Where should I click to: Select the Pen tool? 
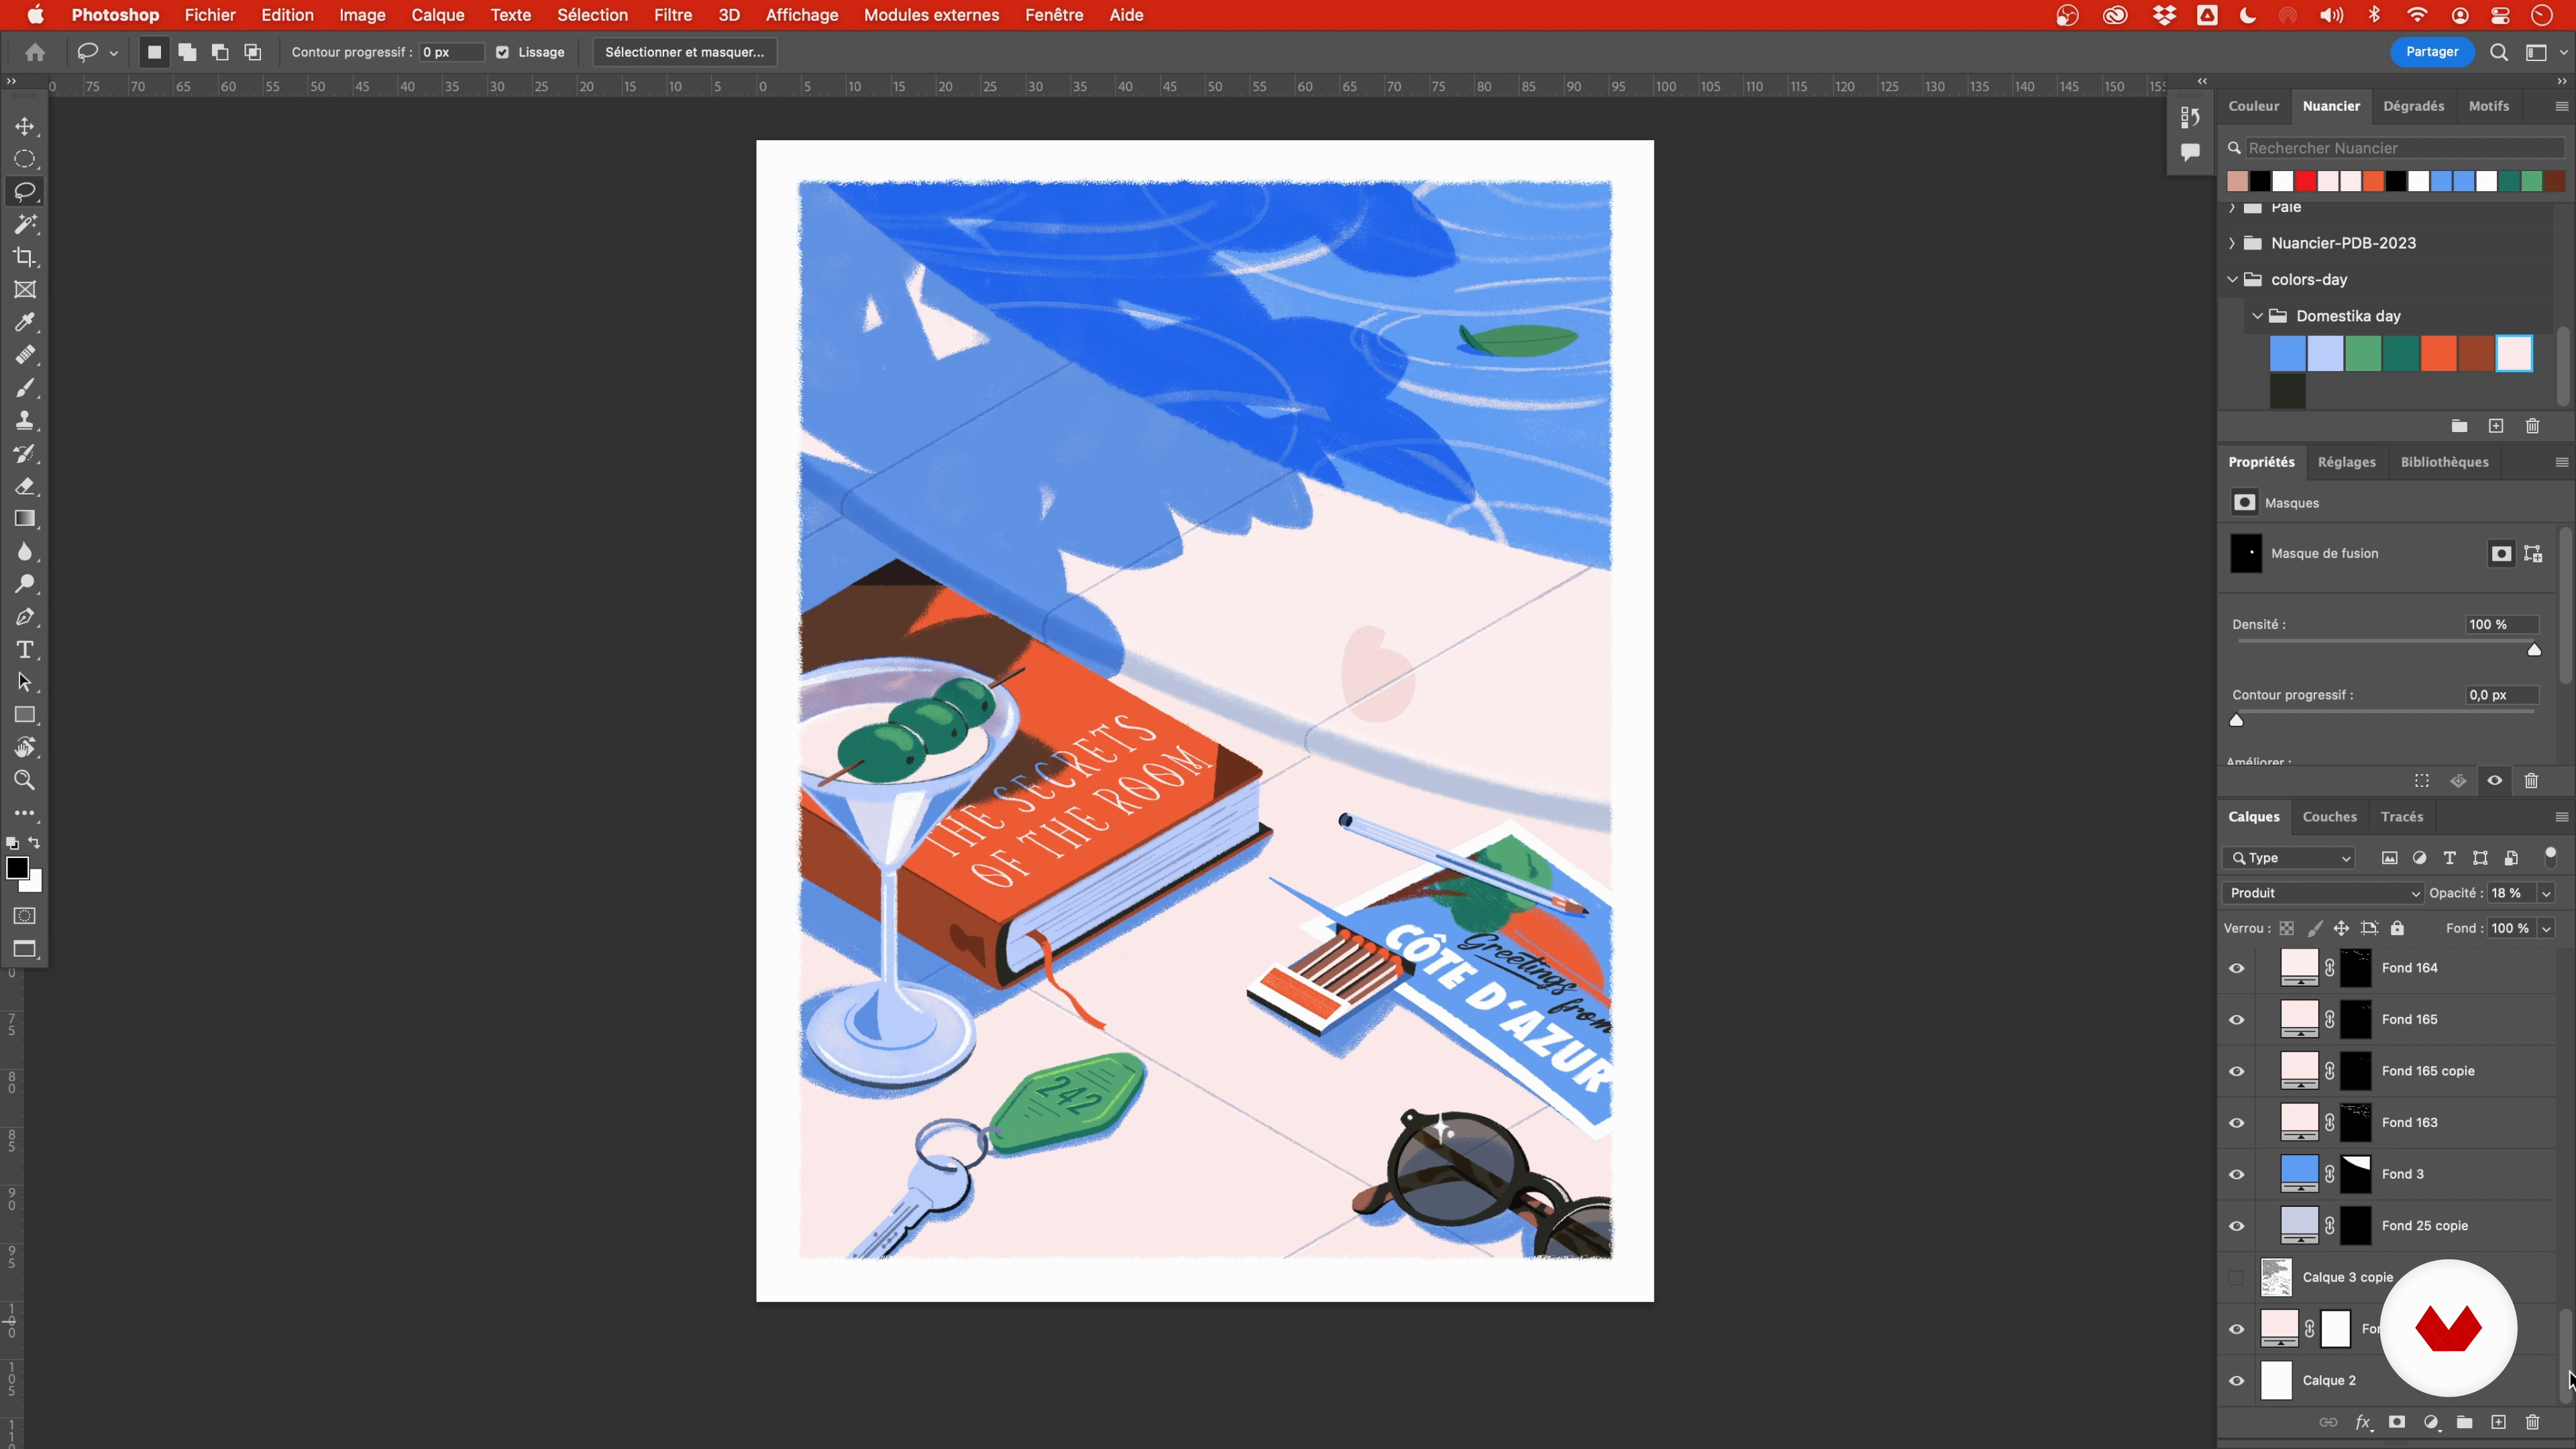[x=25, y=617]
